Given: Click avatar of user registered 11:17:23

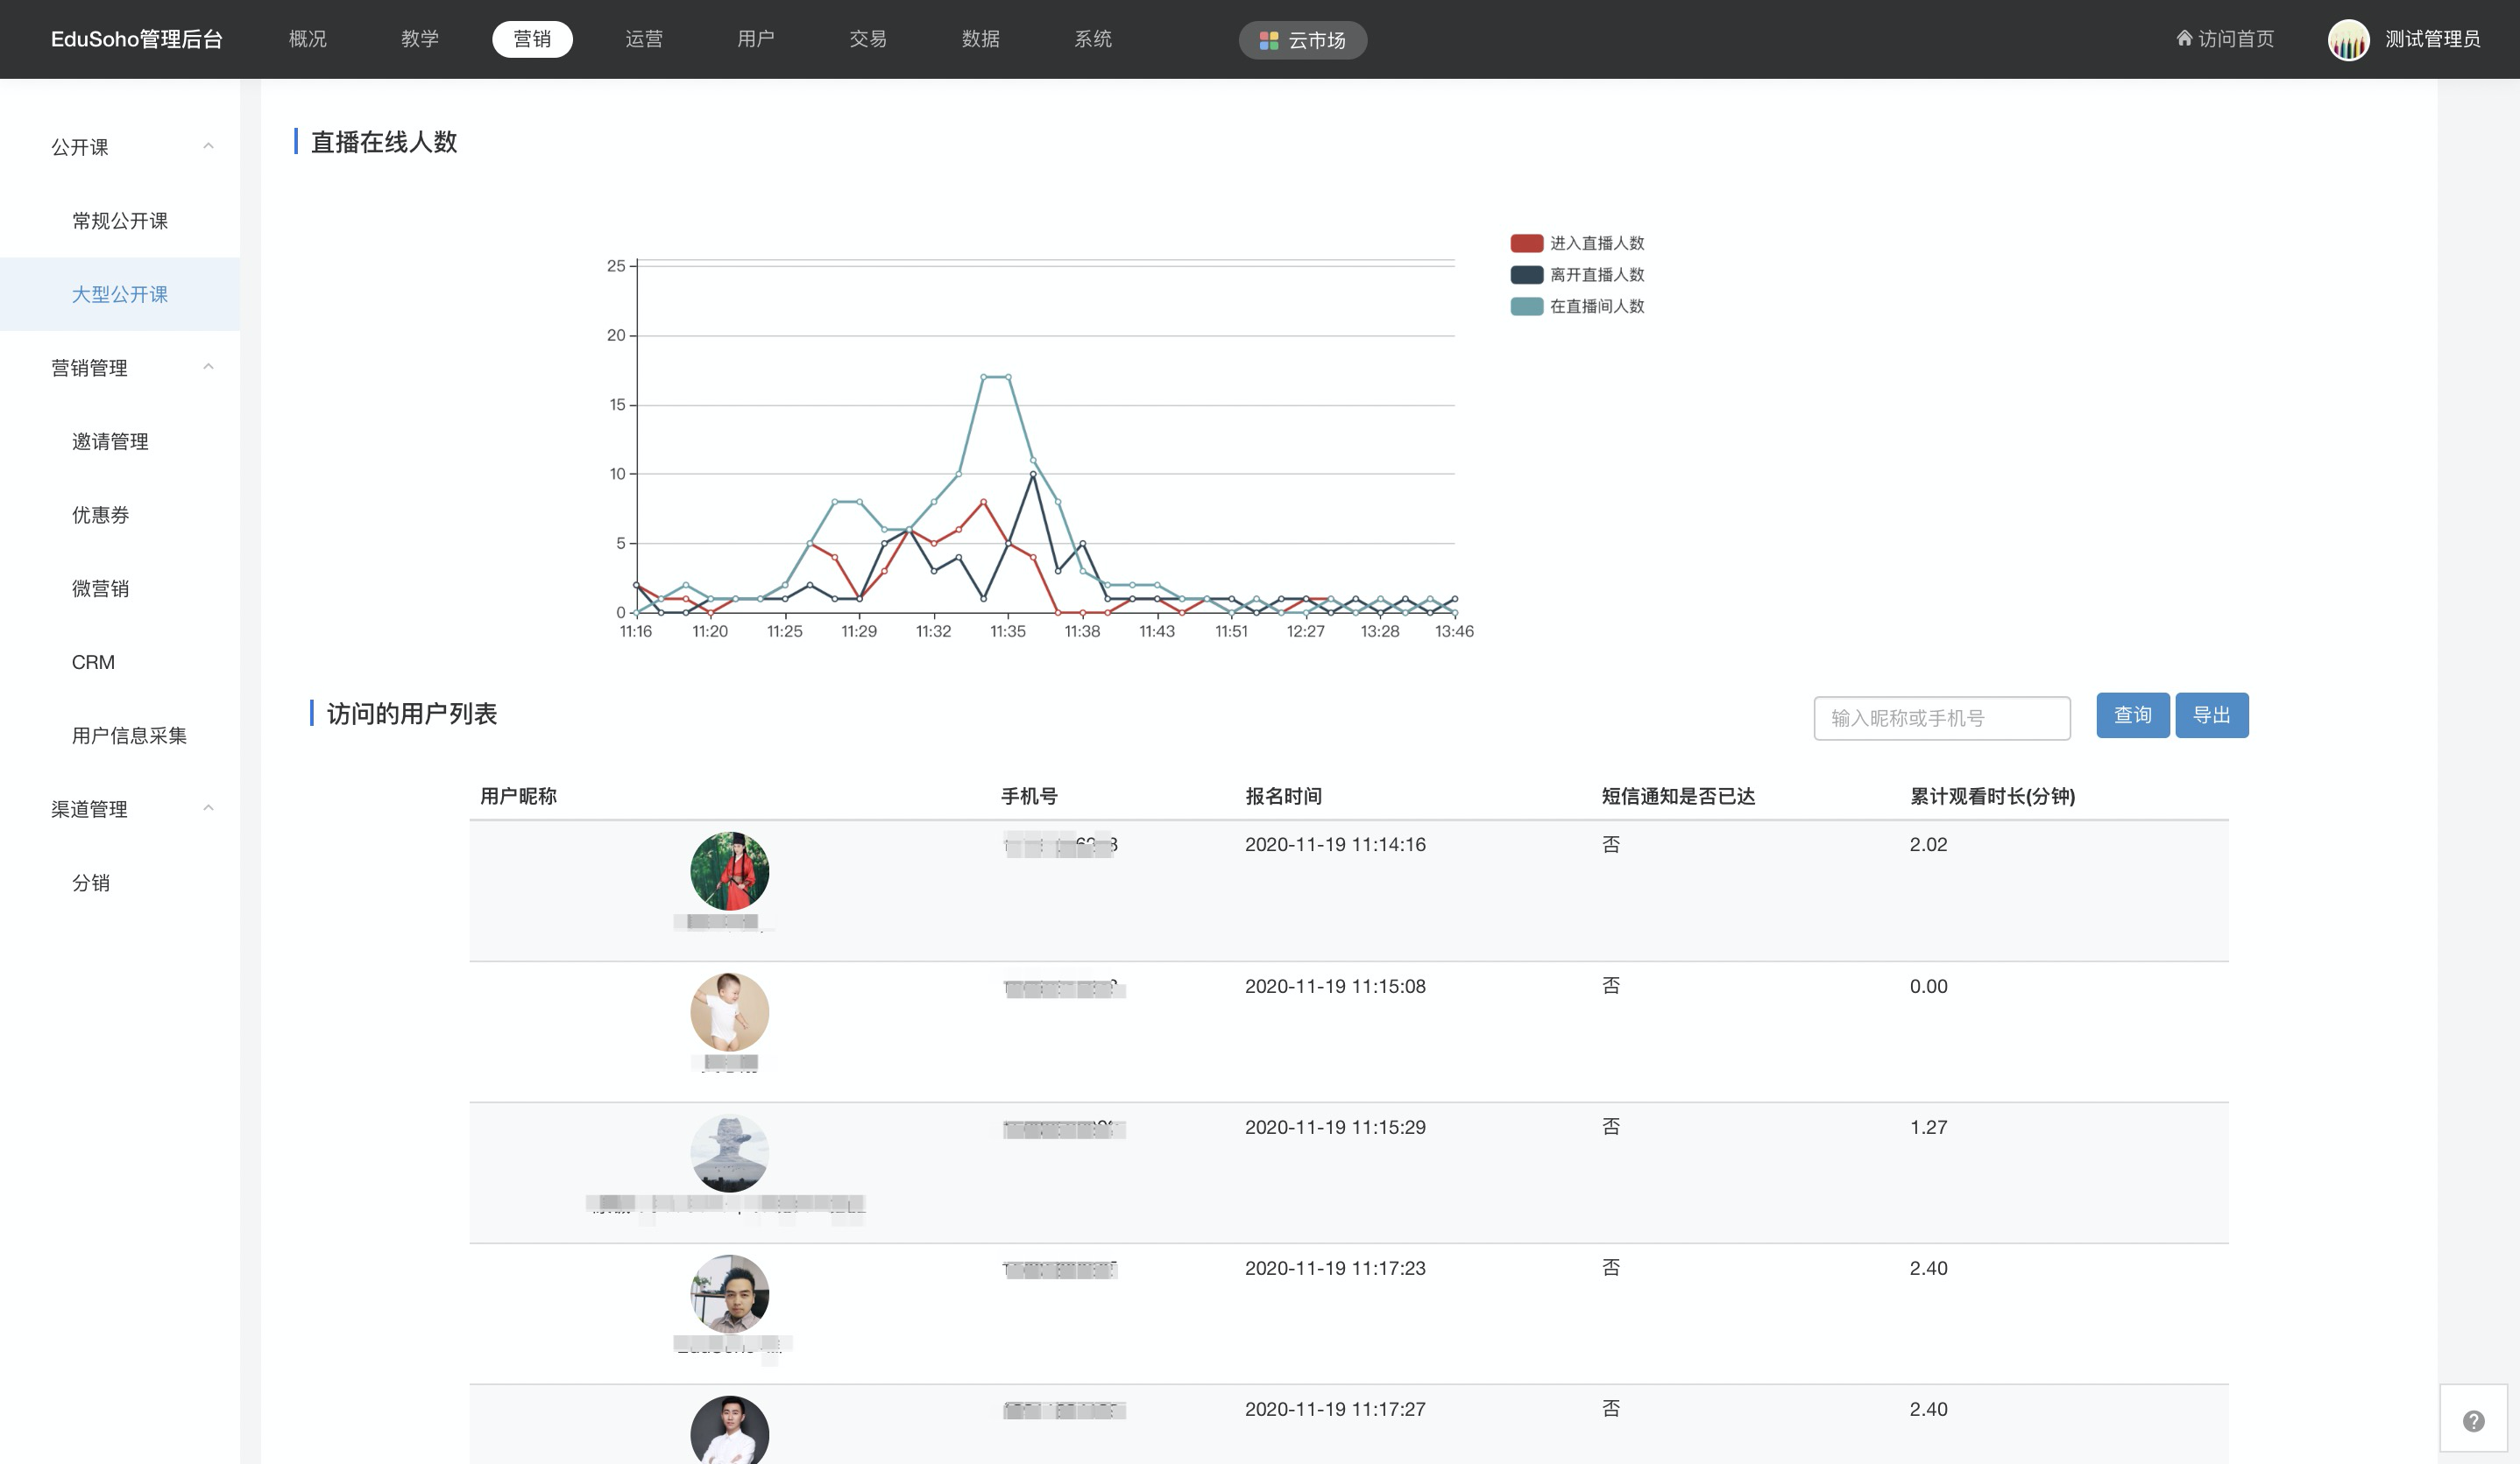Looking at the screenshot, I should tap(729, 1293).
